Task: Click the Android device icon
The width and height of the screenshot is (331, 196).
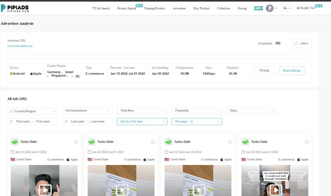Action: [11, 73]
